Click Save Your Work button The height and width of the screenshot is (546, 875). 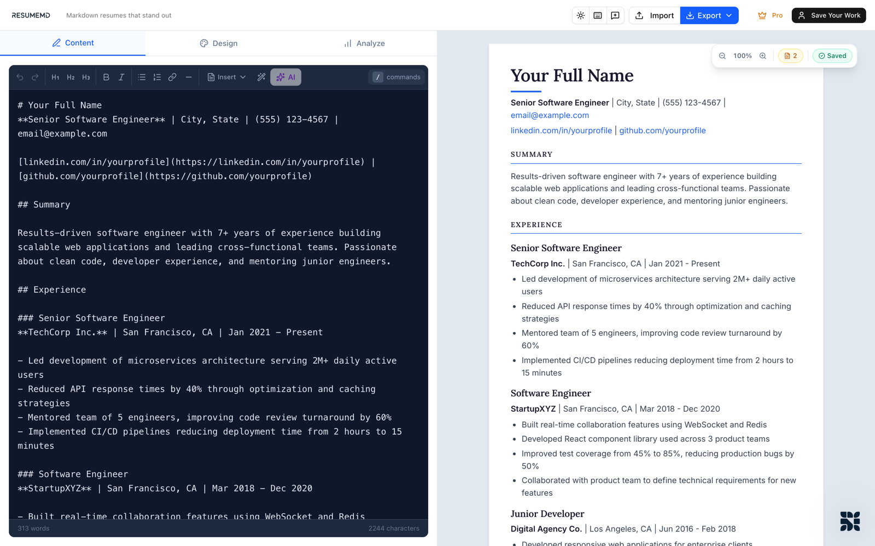pyautogui.click(x=829, y=15)
